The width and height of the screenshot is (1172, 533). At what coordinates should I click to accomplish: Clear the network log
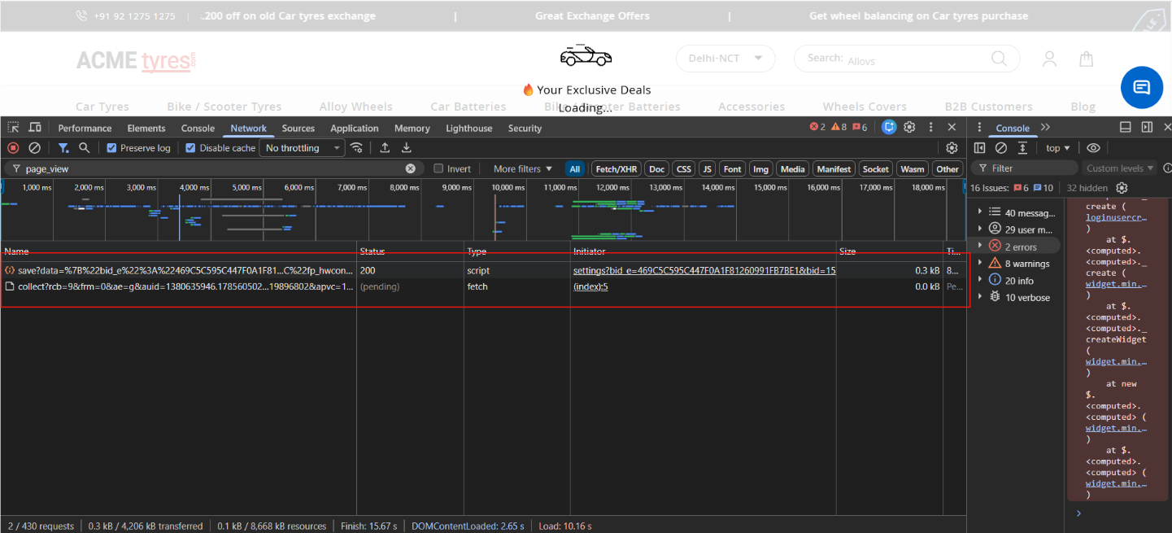point(34,148)
